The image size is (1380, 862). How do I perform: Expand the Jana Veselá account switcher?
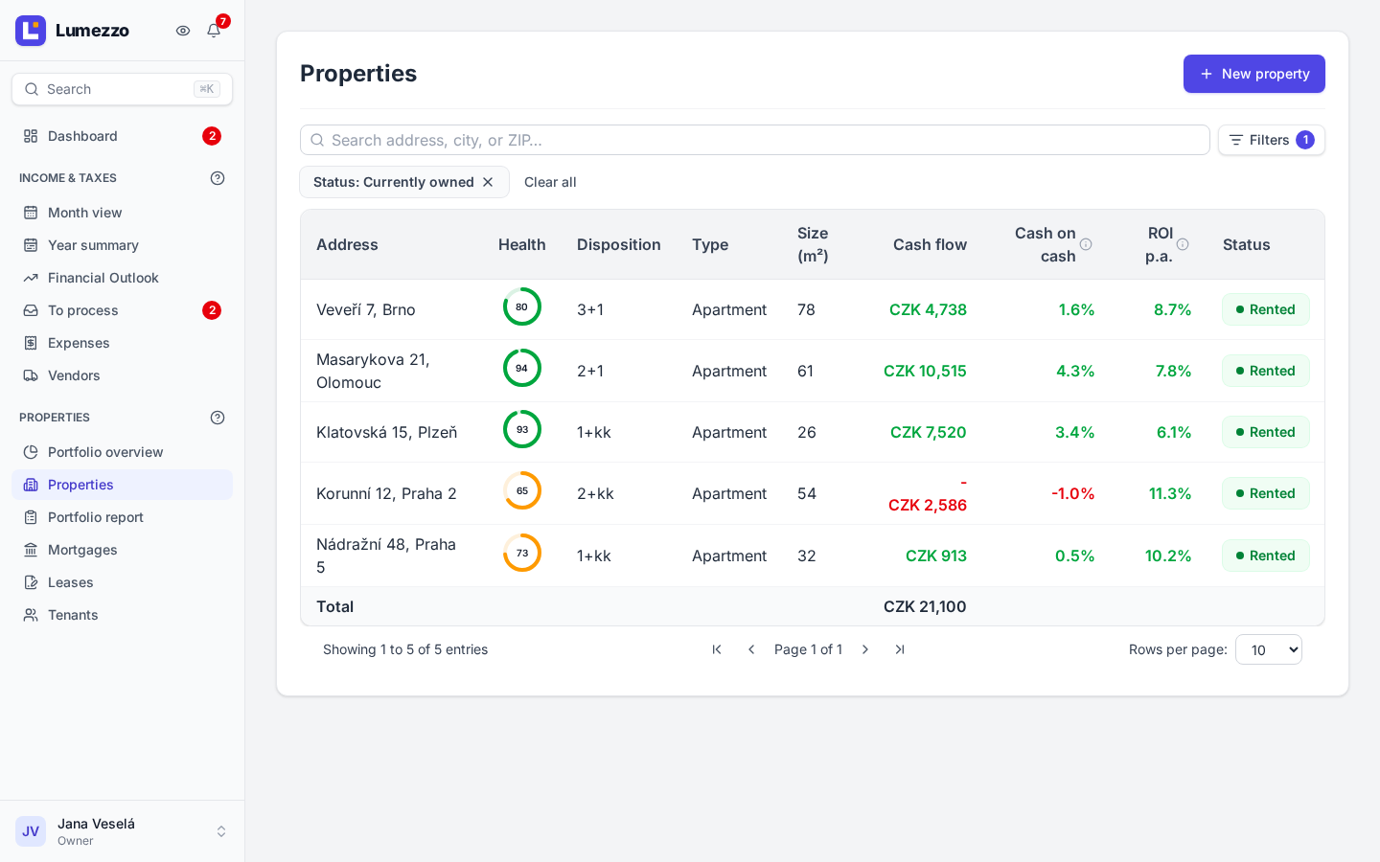coord(122,831)
